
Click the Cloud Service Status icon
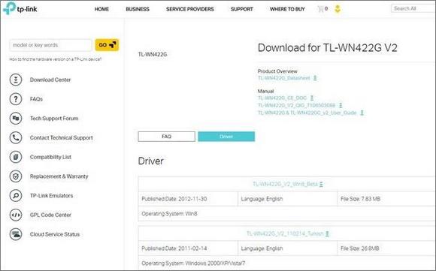pos(16,234)
